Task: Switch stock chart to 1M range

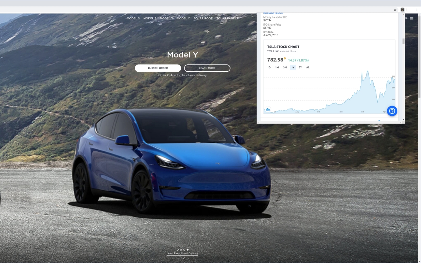Action: (x=277, y=67)
